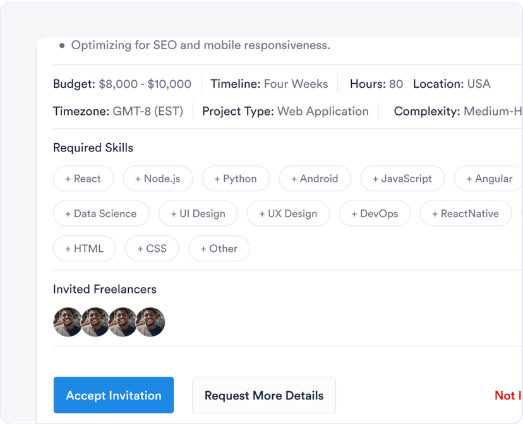Select the UX Design skill tag
Screen dimensions: 523x424
point(288,214)
